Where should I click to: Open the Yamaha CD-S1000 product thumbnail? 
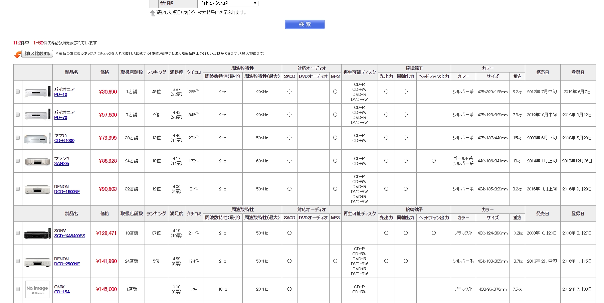pyautogui.click(x=37, y=138)
